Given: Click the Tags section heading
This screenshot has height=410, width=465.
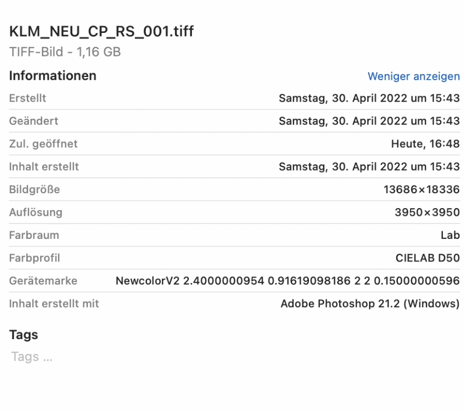Looking at the screenshot, I should tap(24, 335).
